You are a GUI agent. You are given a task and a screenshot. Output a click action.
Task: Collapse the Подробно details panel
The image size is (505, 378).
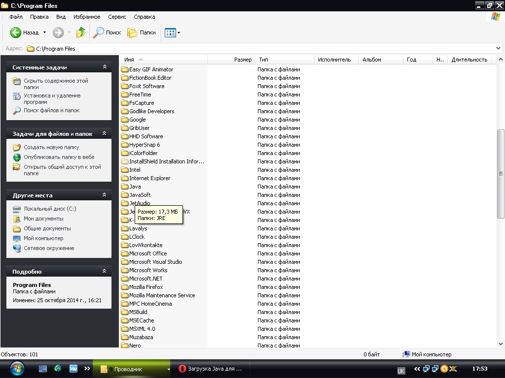click(x=105, y=271)
